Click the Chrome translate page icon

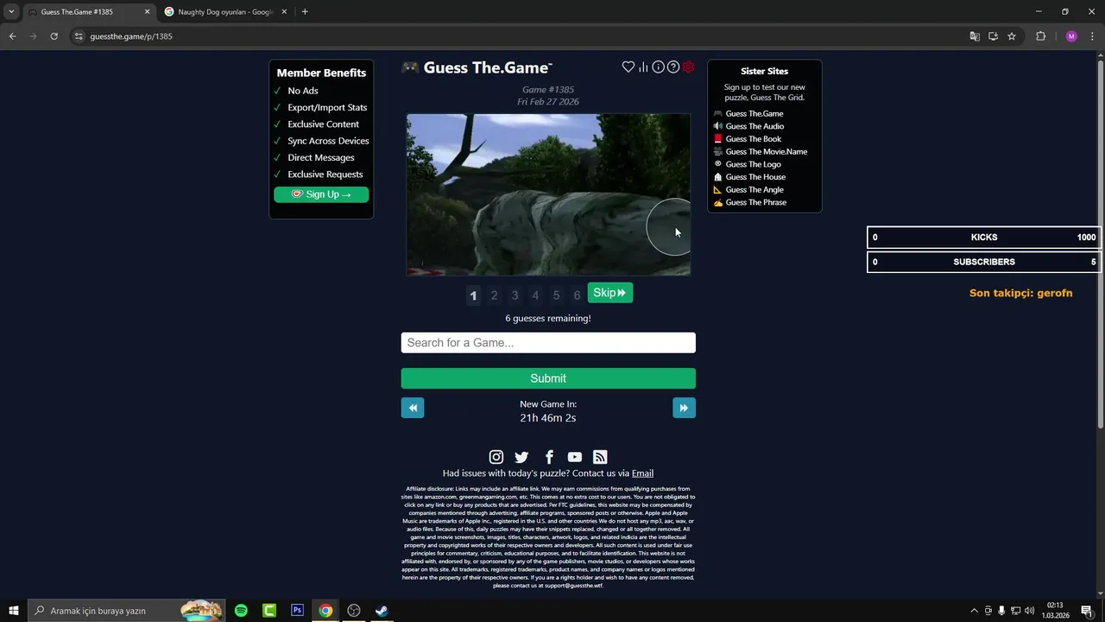pos(975,36)
